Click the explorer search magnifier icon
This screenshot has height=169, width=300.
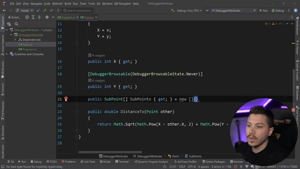click(x=16, y=24)
